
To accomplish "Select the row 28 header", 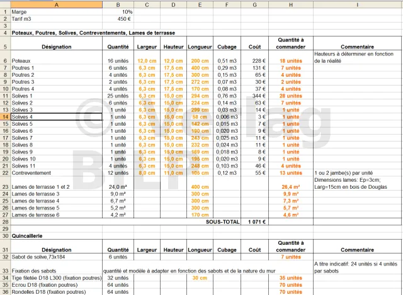I will [4, 221].
